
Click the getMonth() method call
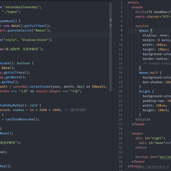pyautogui.click(x=15, y=77)
